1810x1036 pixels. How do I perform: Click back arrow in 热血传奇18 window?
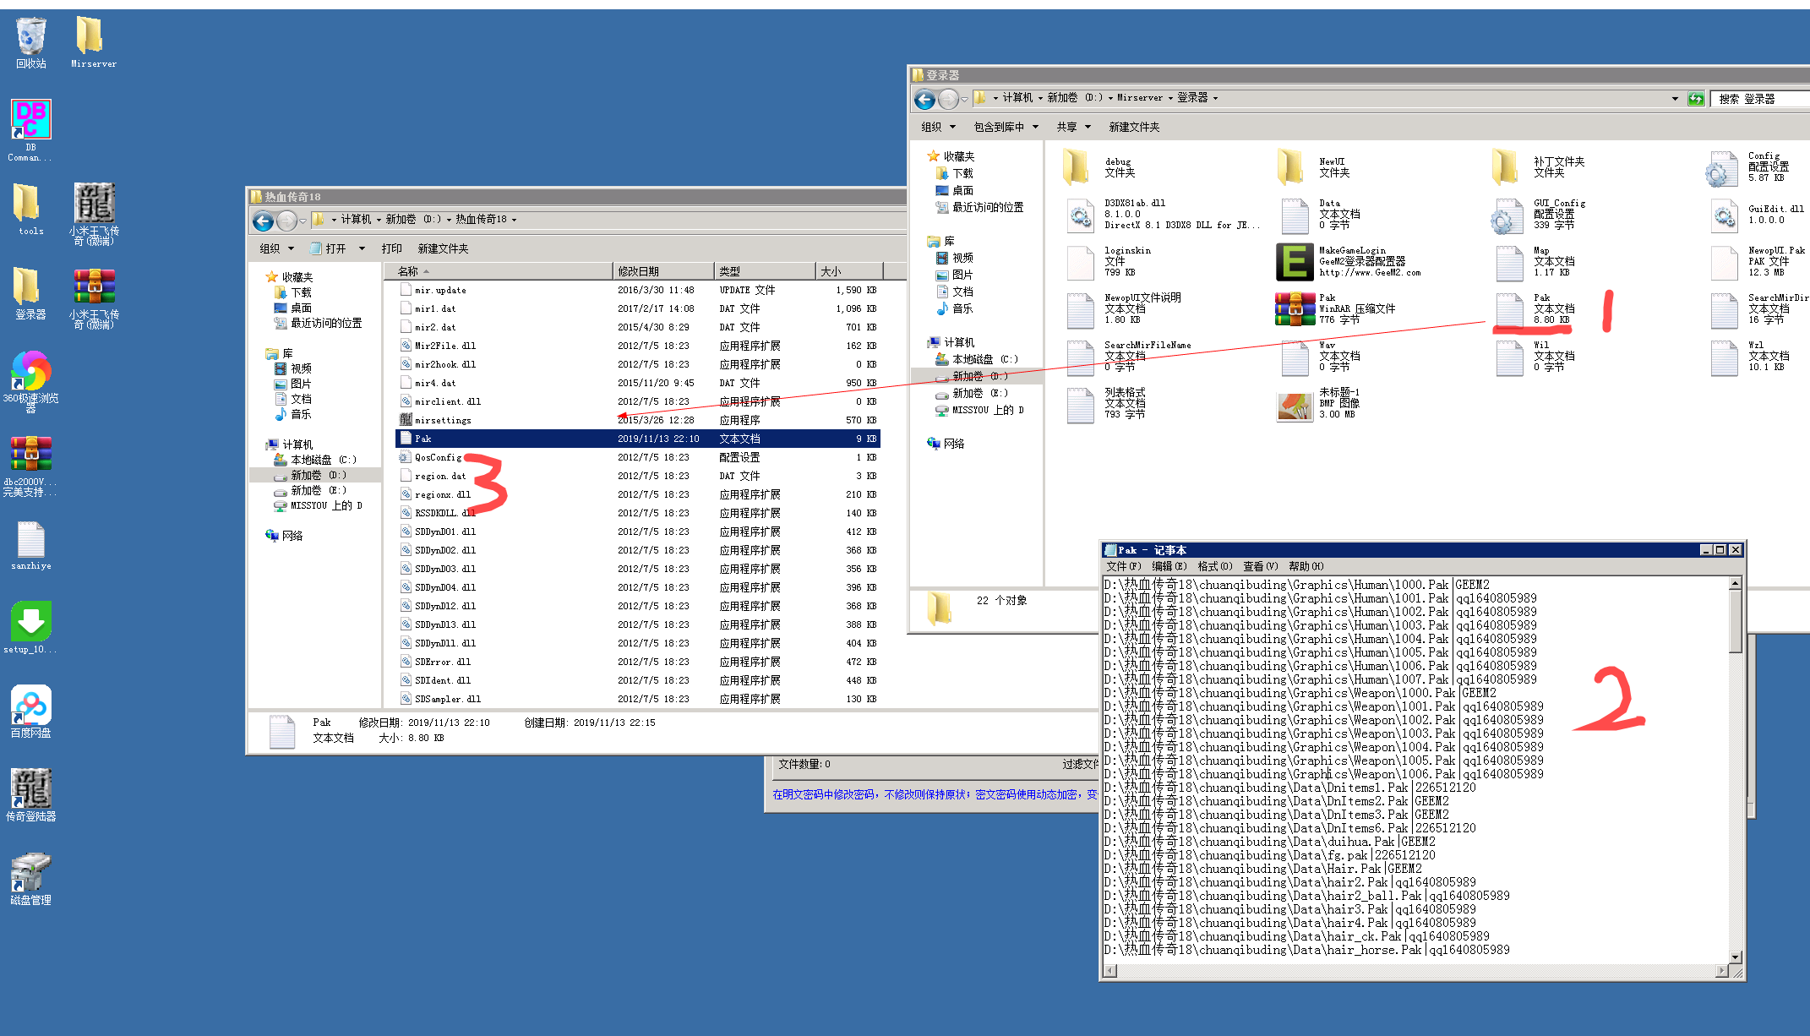(264, 221)
